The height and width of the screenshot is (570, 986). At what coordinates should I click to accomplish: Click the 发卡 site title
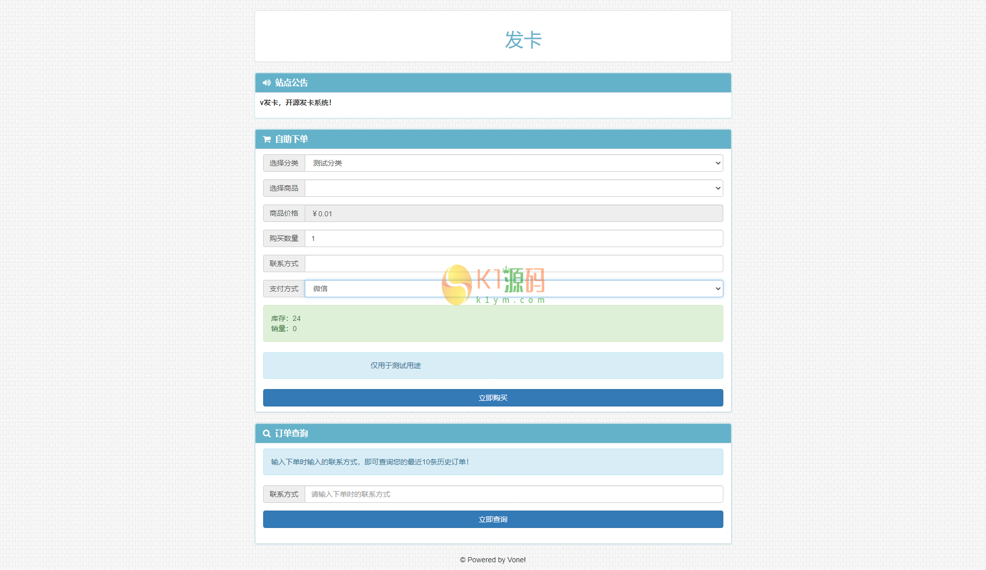523,40
